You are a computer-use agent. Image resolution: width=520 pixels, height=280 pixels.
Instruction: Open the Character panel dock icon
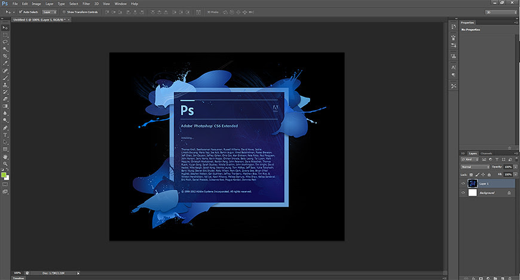(453, 67)
